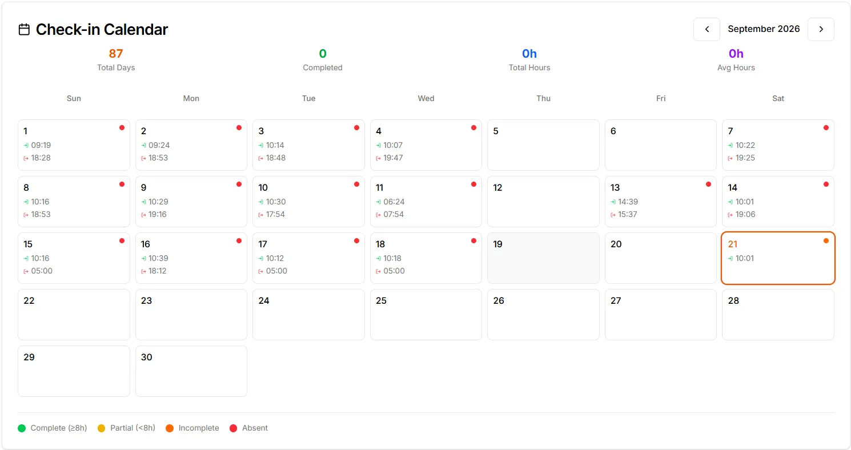Click the 10:18 check-in time on day 18
The width and height of the screenshot is (851, 450).
coord(393,259)
